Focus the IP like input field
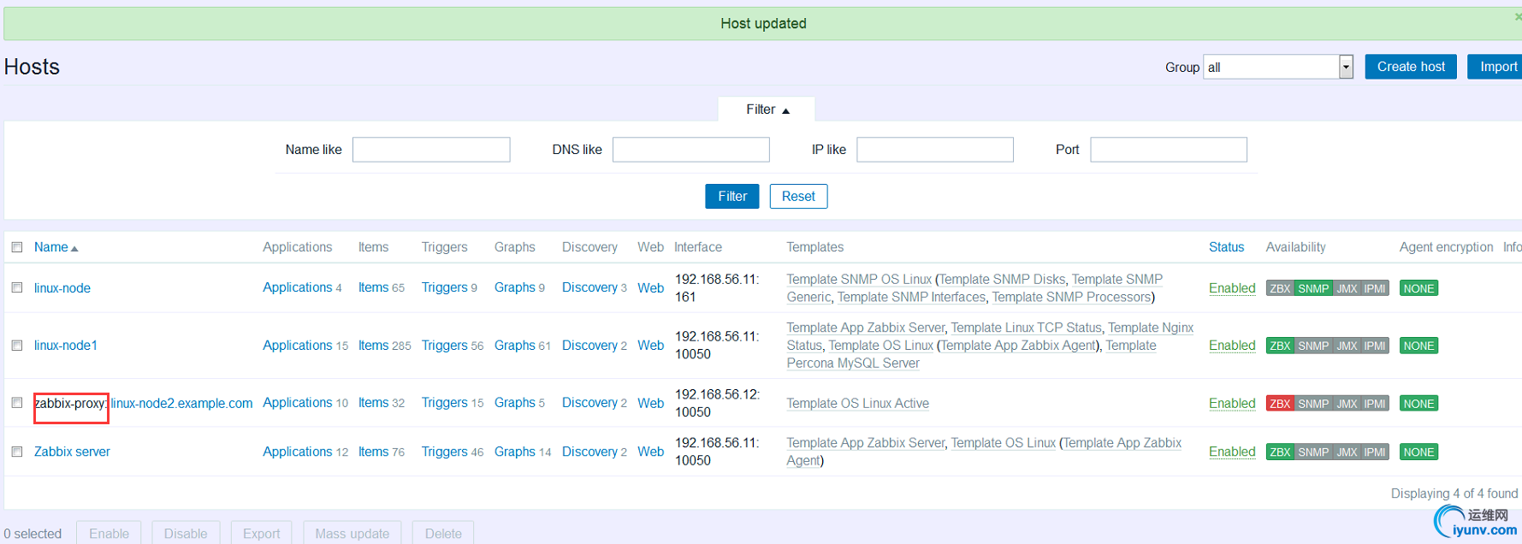The image size is (1522, 544). pyautogui.click(x=935, y=150)
